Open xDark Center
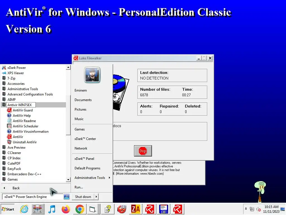Screen dimensions: 286x215 coord(85,139)
